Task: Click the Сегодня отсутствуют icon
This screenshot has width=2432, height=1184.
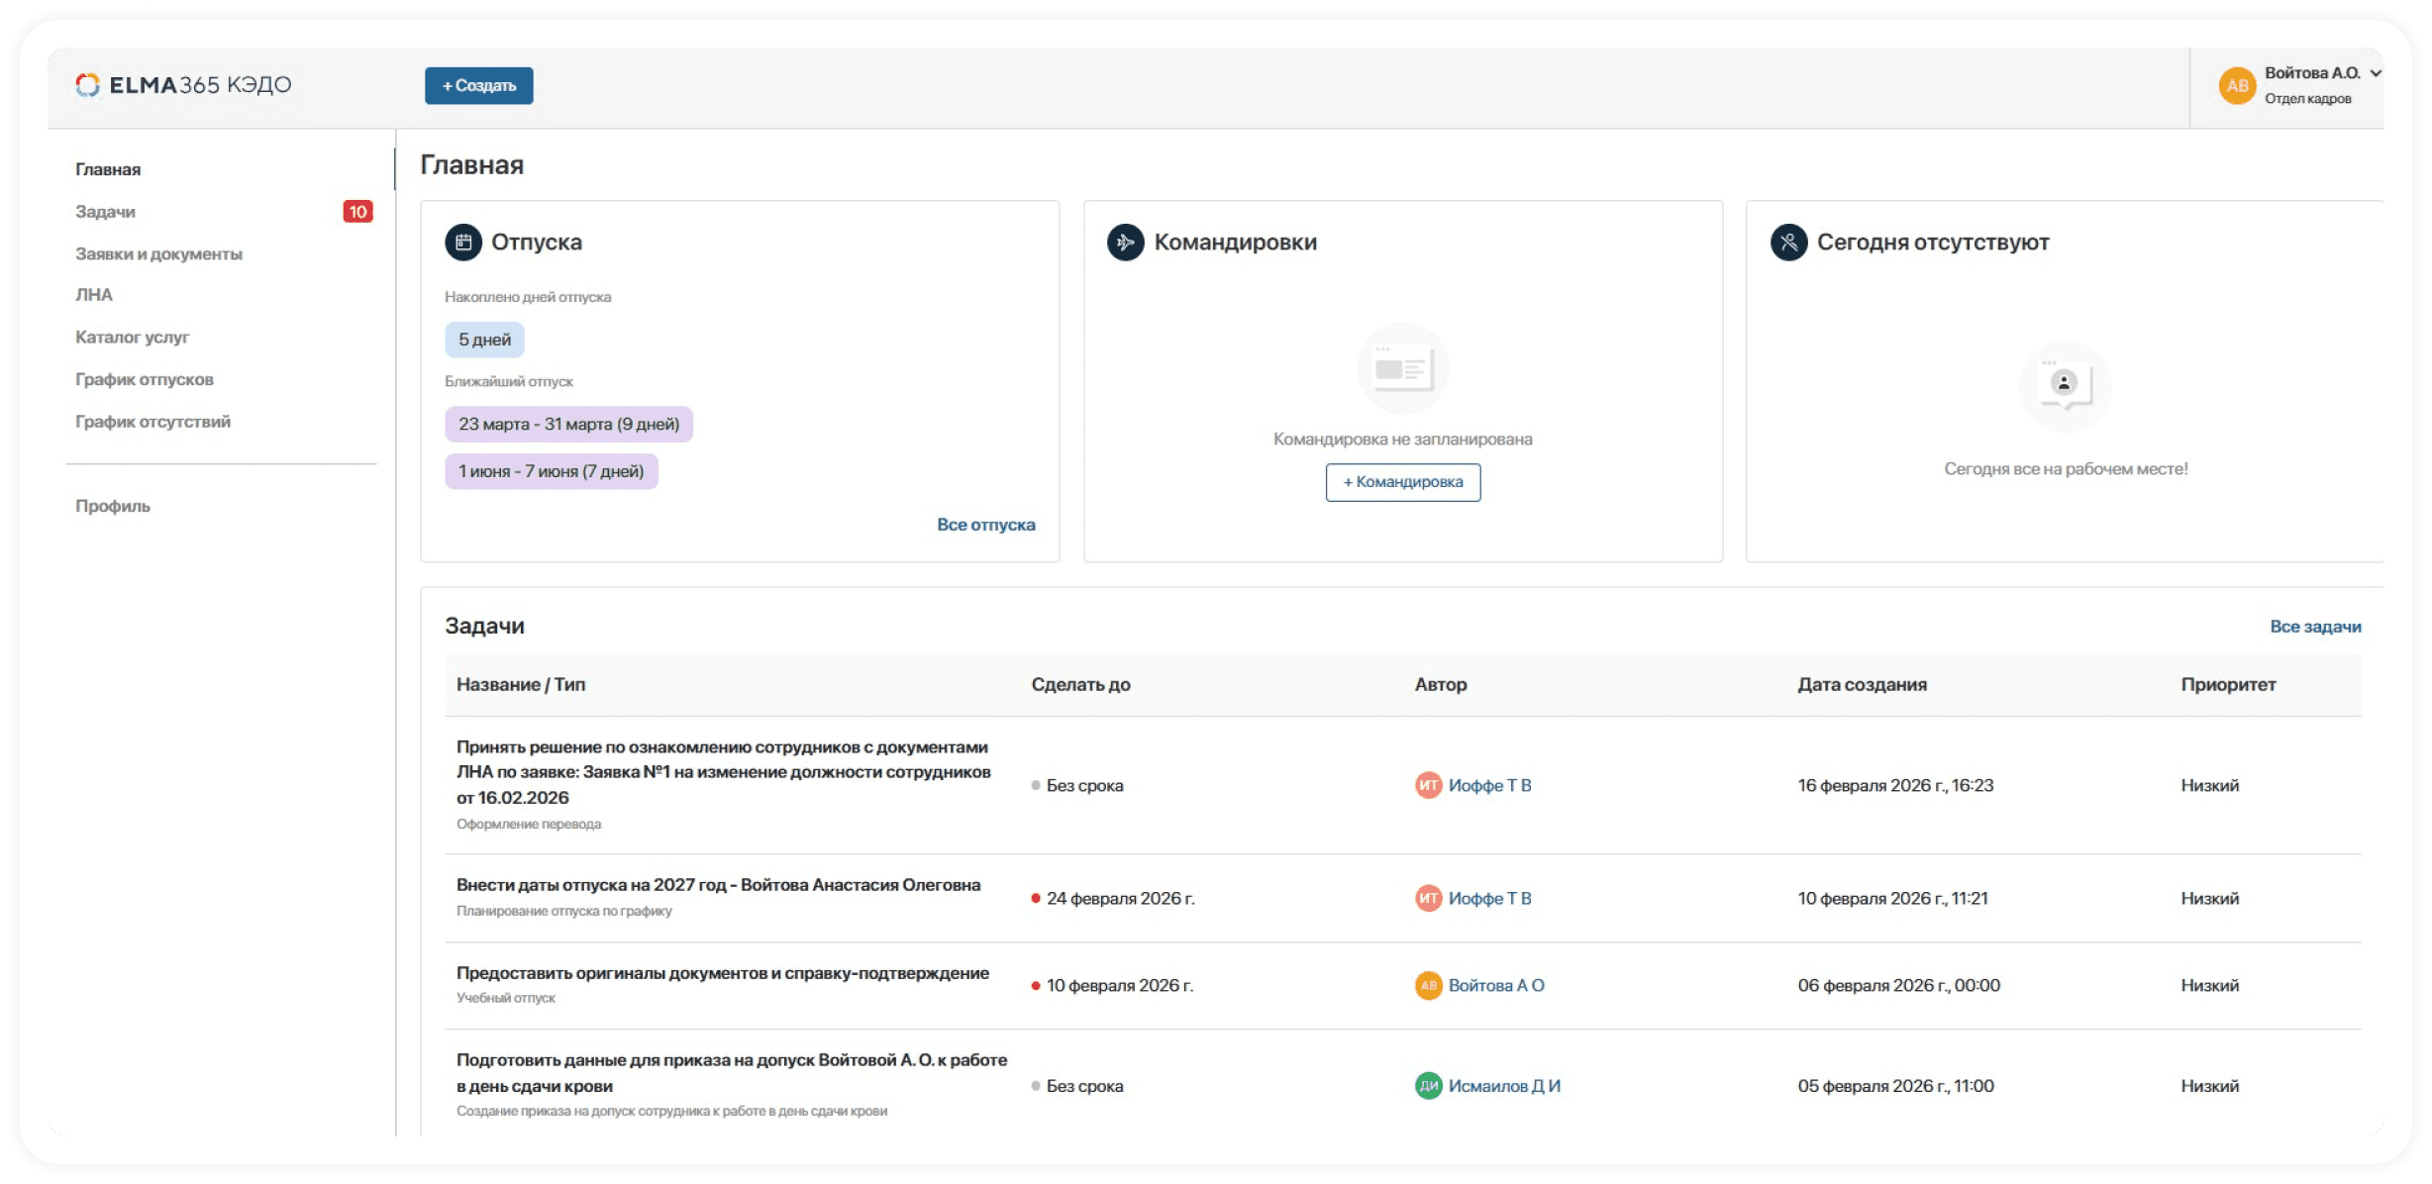Action: pos(1788,243)
